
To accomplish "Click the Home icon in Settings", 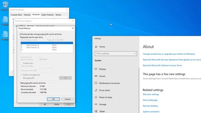I will coord(96,47).
